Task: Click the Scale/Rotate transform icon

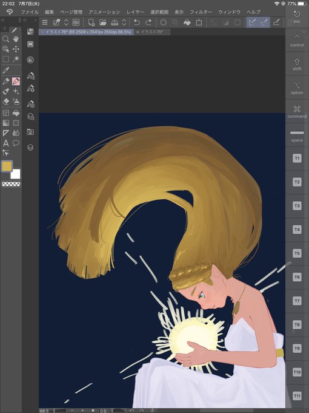Action: click(199, 22)
